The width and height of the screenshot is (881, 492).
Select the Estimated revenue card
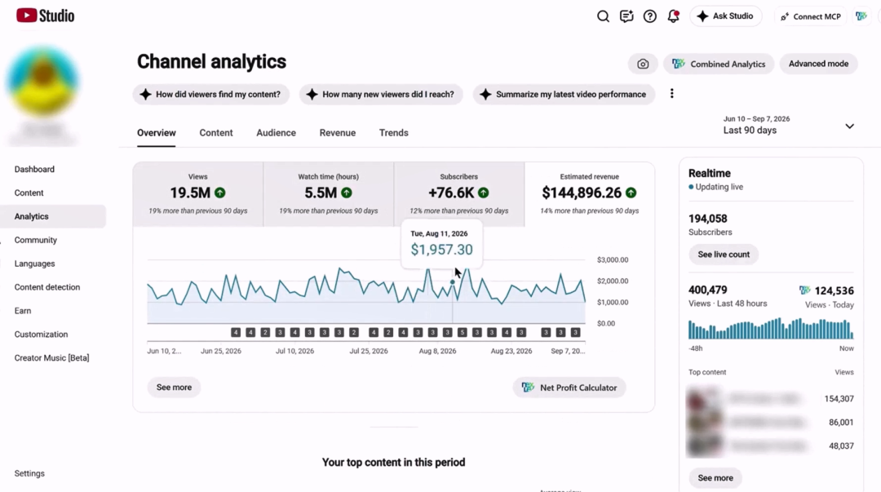tap(590, 194)
